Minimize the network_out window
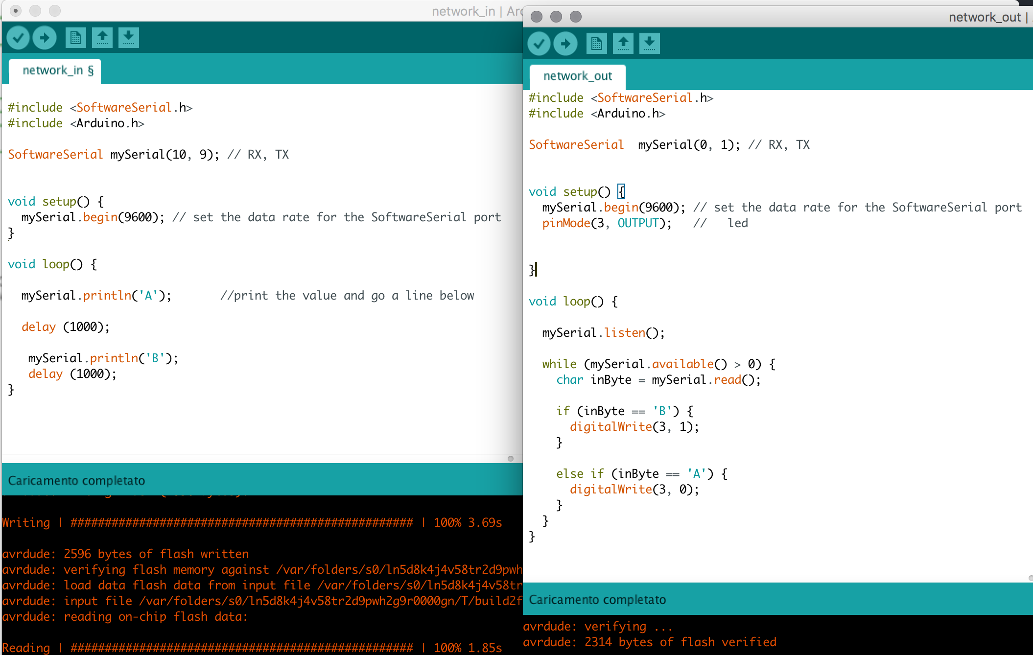Screen dimensions: 1033x655 click(x=556, y=17)
